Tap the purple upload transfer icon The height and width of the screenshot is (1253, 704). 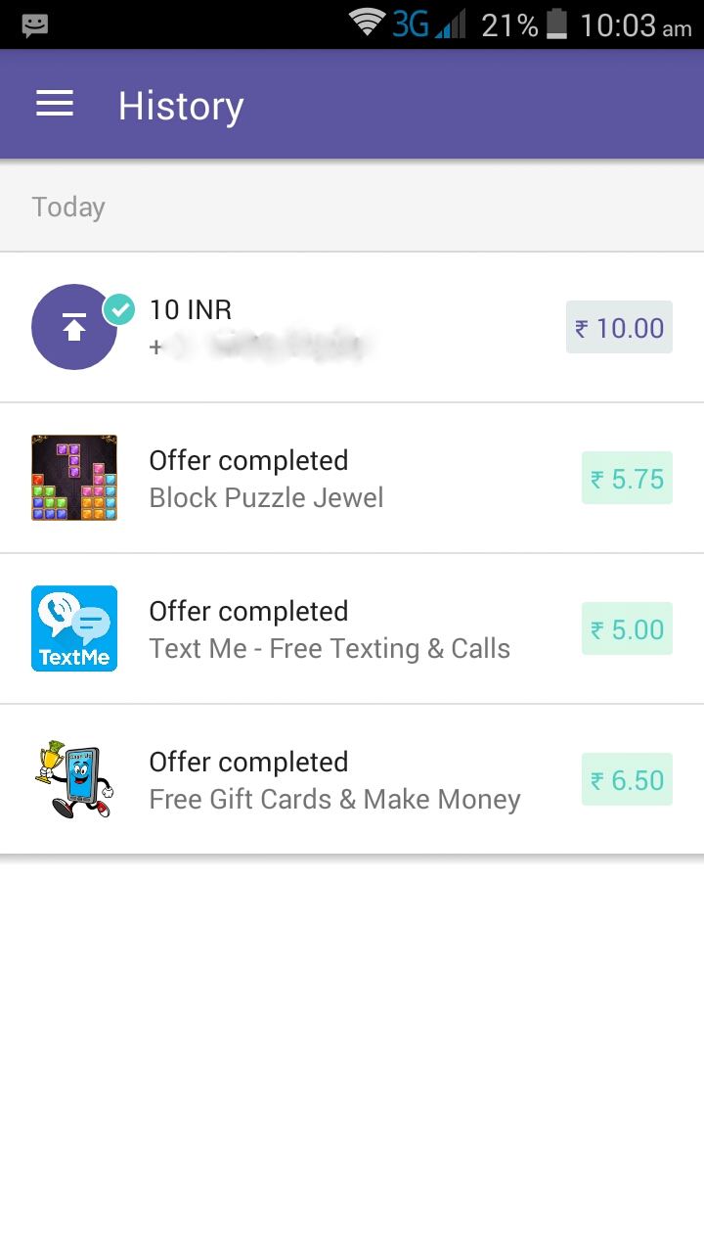point(74,327)
